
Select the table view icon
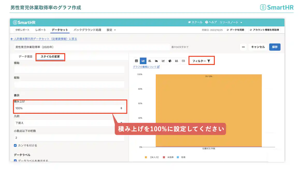pyautogui.click(x=136, y=61)
